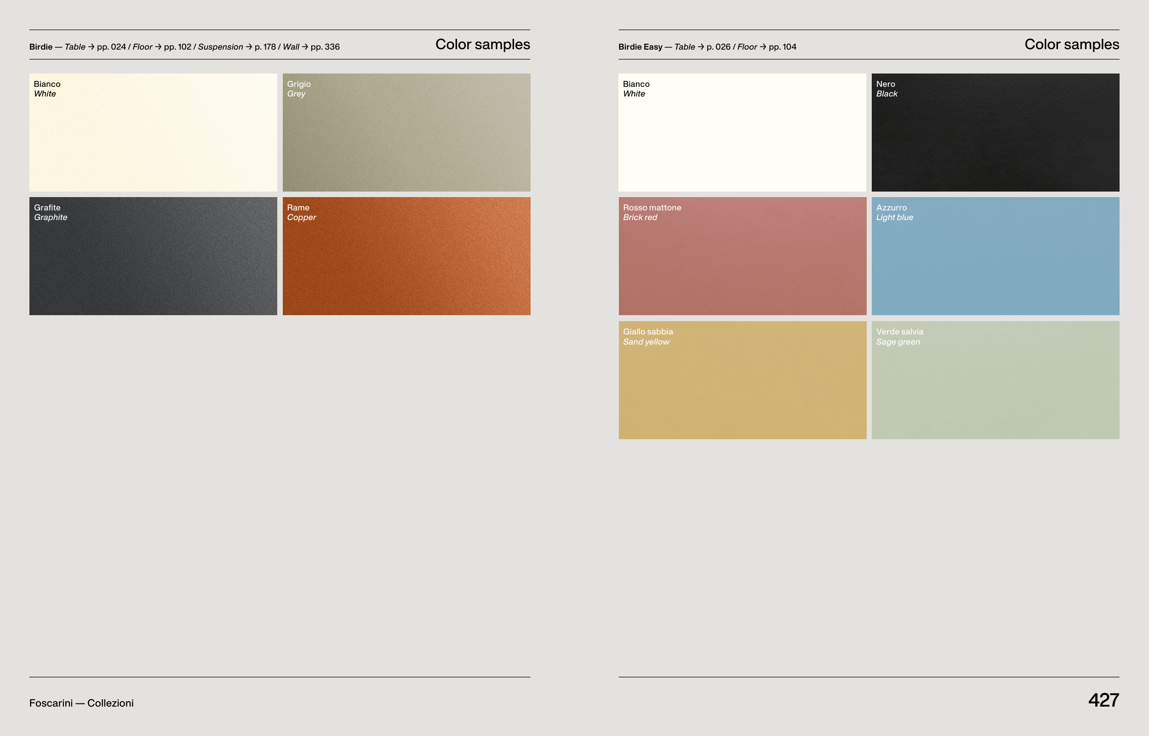Select the Azzurro Light blue swatch
Viewport: 1149px width, 736px height.
coord(995,256)
